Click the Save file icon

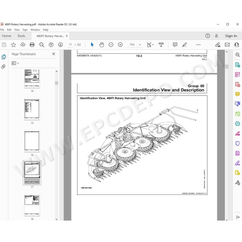4,45
